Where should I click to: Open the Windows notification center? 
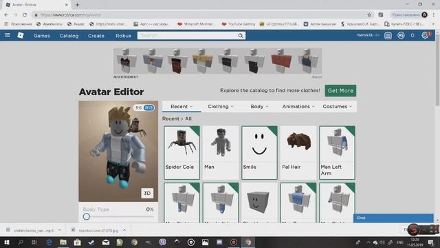tap(431, 242)
